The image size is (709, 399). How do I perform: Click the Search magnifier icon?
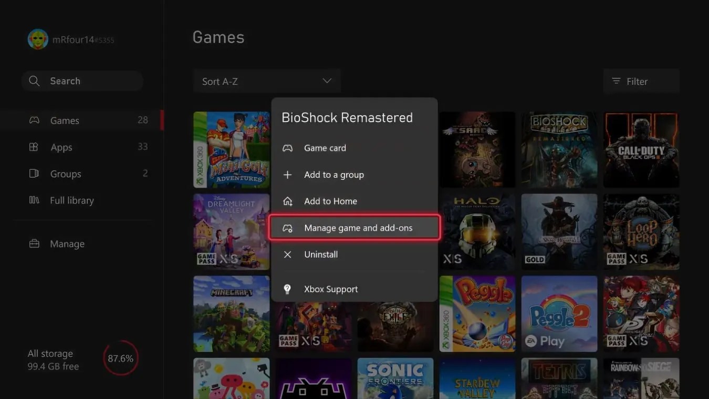coord(34,80)
